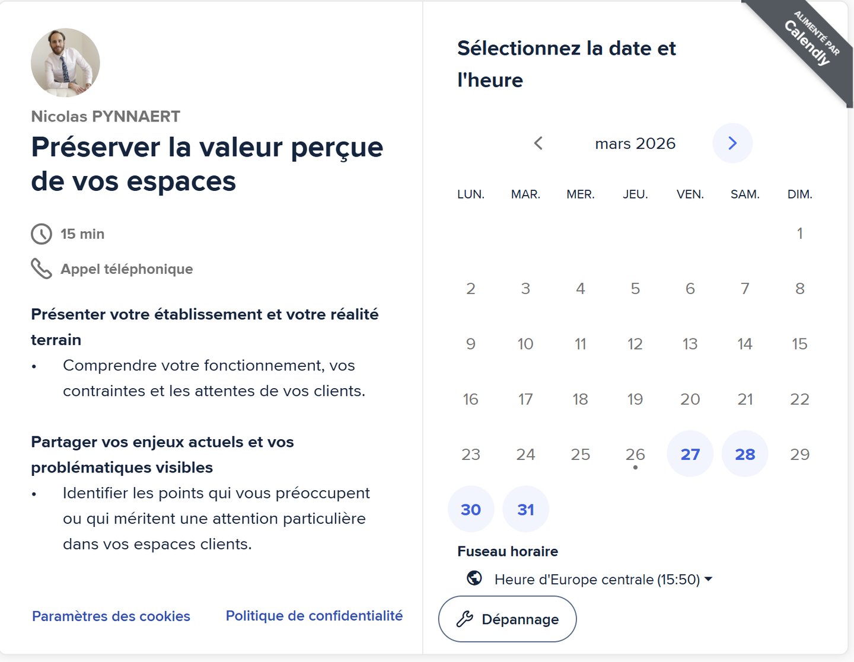Click the unavailable date 1
The image size is (854, 662).
[800, 233]
